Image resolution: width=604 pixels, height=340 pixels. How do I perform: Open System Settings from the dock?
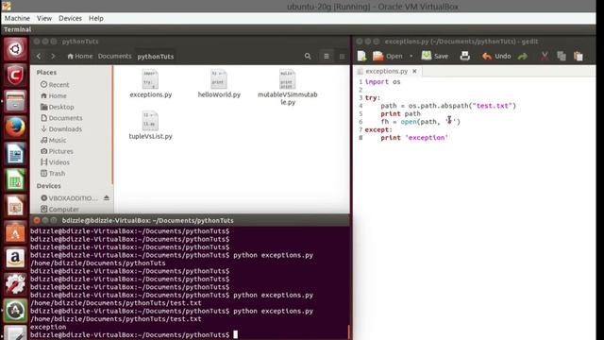click(x=15, y=284)
